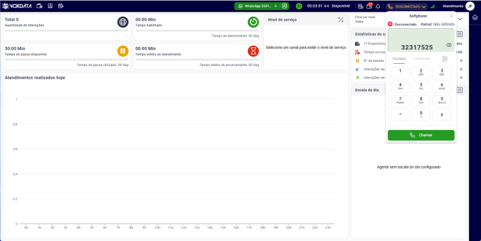
Task: Dial digit 5 JKL on the keypad
Action: click(421, 87)
